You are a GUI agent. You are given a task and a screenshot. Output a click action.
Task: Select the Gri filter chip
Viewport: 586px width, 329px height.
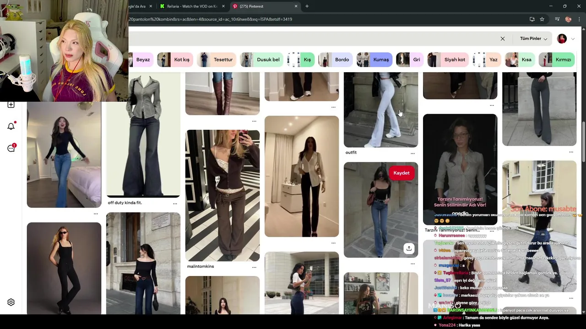point(410,59)
